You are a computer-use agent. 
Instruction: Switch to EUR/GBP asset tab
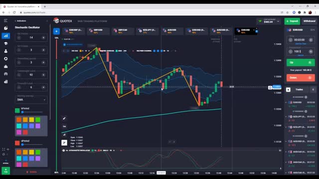74,31
